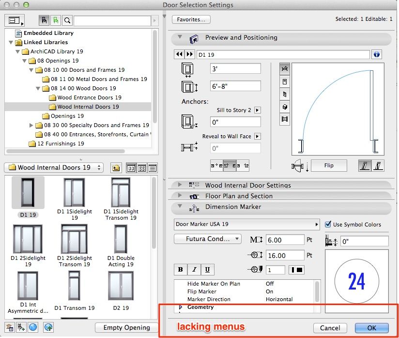Viewport: 399px width, 338px height.
Task: Expand the Wood Internal Door Settings panel
Action: pos(180,185)
